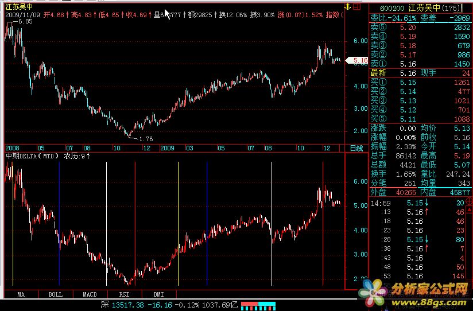This screenshot has height=311, width=473.
Task: Click the 最高 5.19 field
Action: click(445, 155)
